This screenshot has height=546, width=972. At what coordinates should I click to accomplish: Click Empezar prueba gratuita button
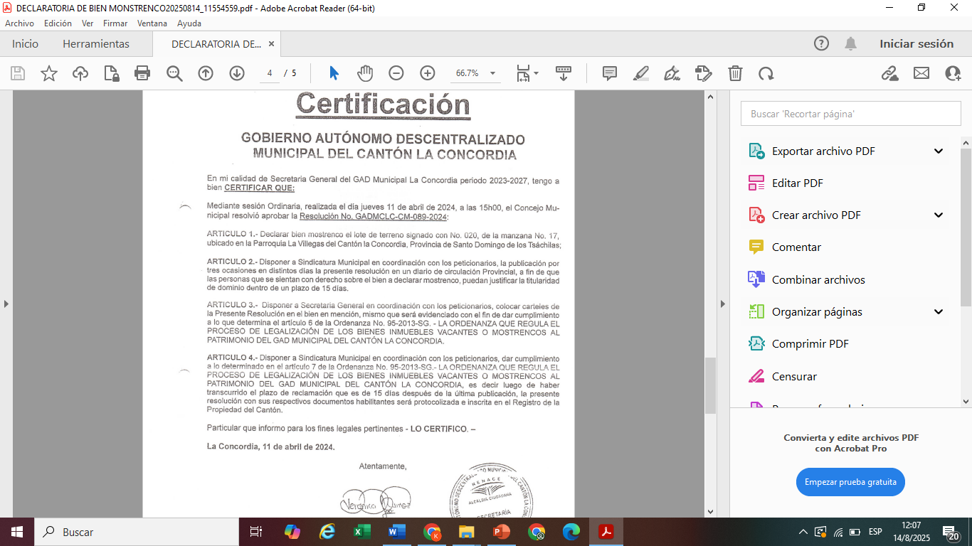coord(850,482)
